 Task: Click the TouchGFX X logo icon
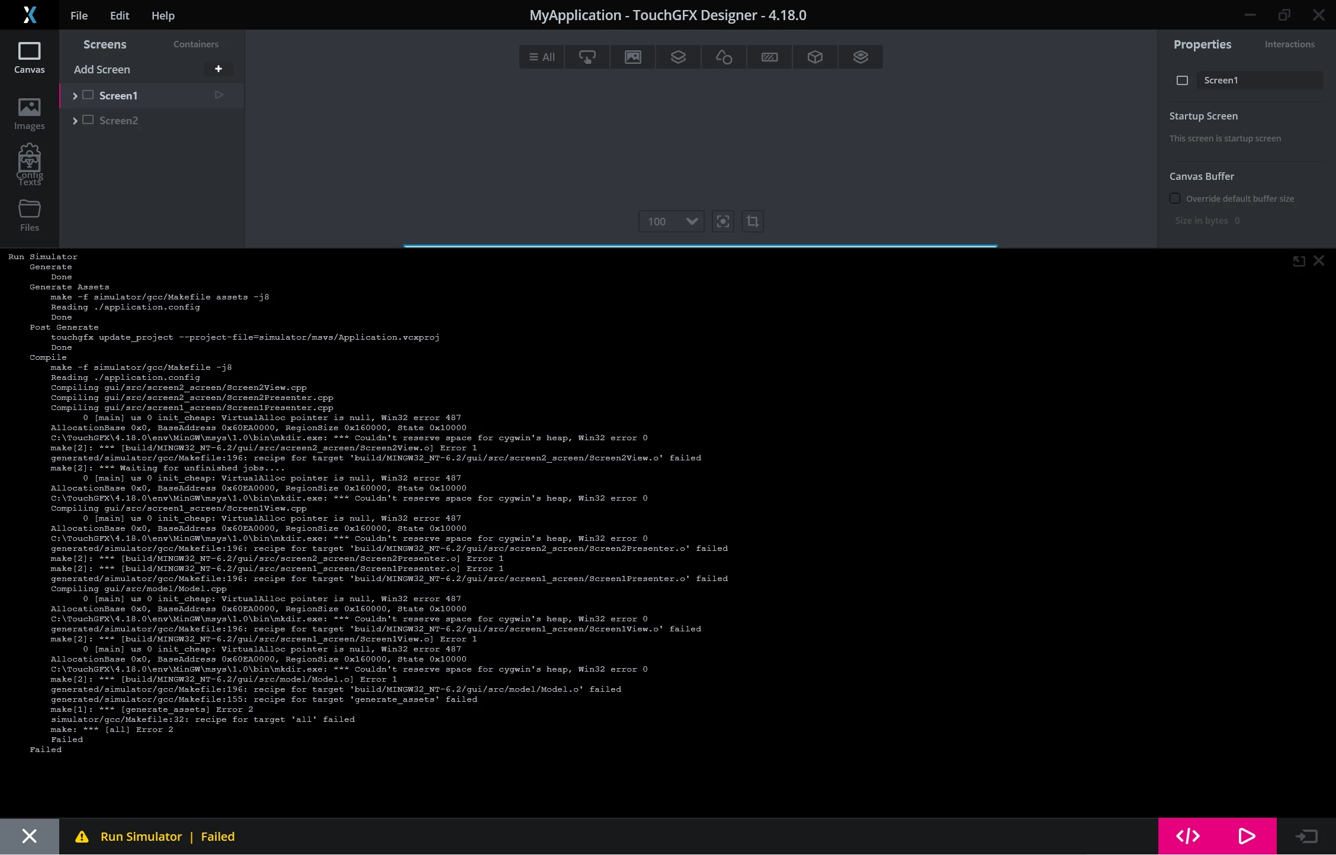[30, 15]
